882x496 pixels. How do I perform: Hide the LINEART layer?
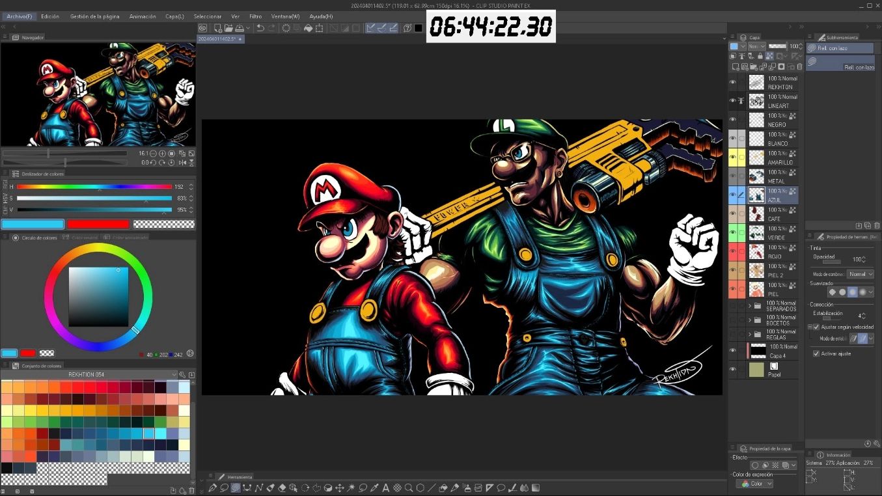coord(732,102)
